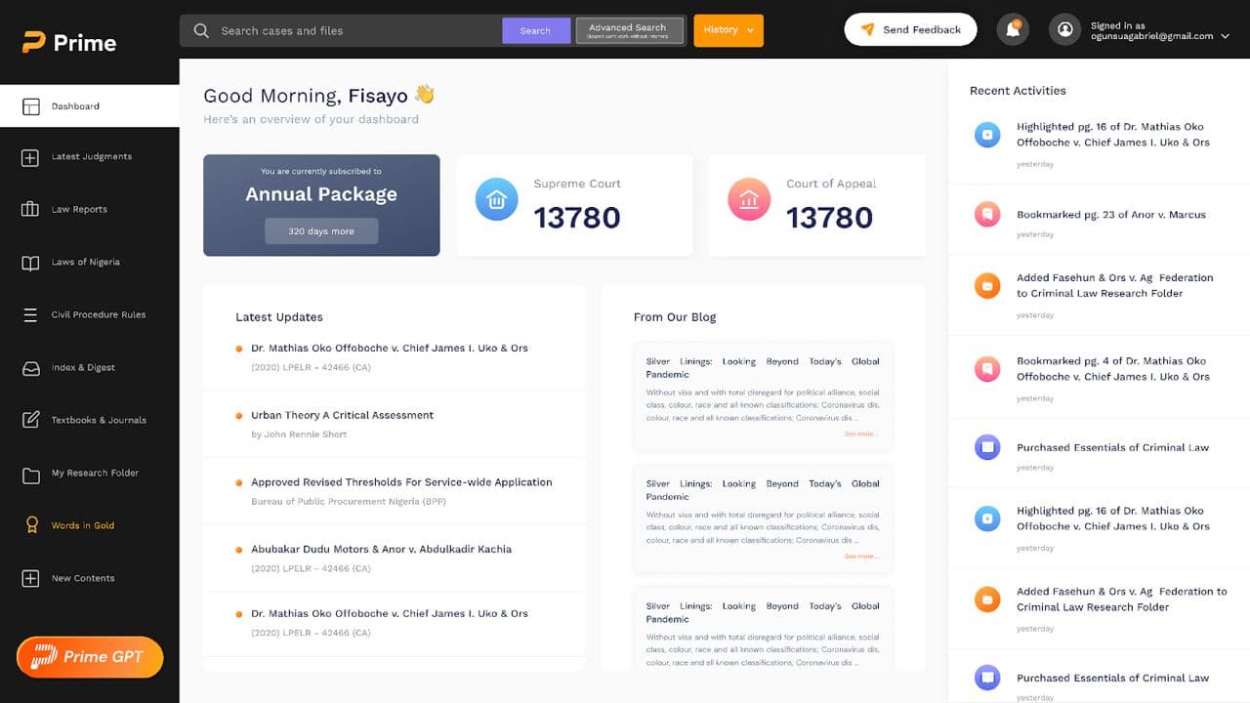Image resolution: width=1250 pixels, height=703 pixels.
Task: Click the Supreme Court building icon
Action: point(496,199)
